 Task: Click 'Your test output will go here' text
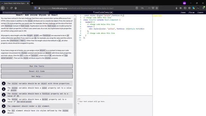92,101
